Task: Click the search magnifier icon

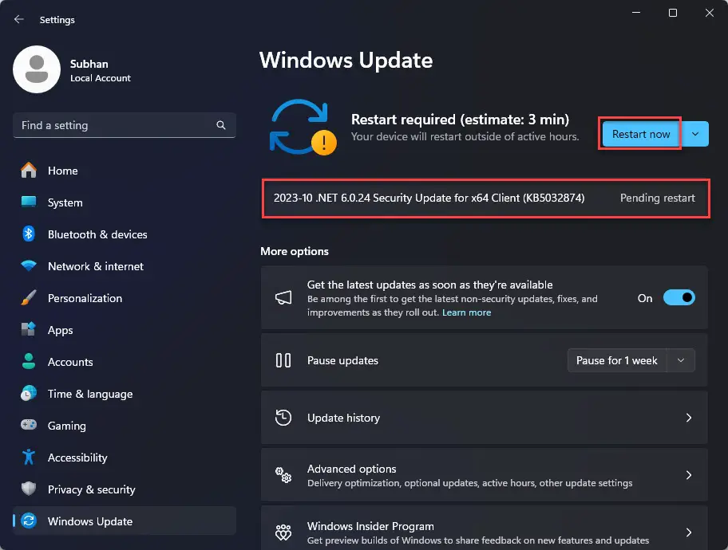Action: coord(221,125)
